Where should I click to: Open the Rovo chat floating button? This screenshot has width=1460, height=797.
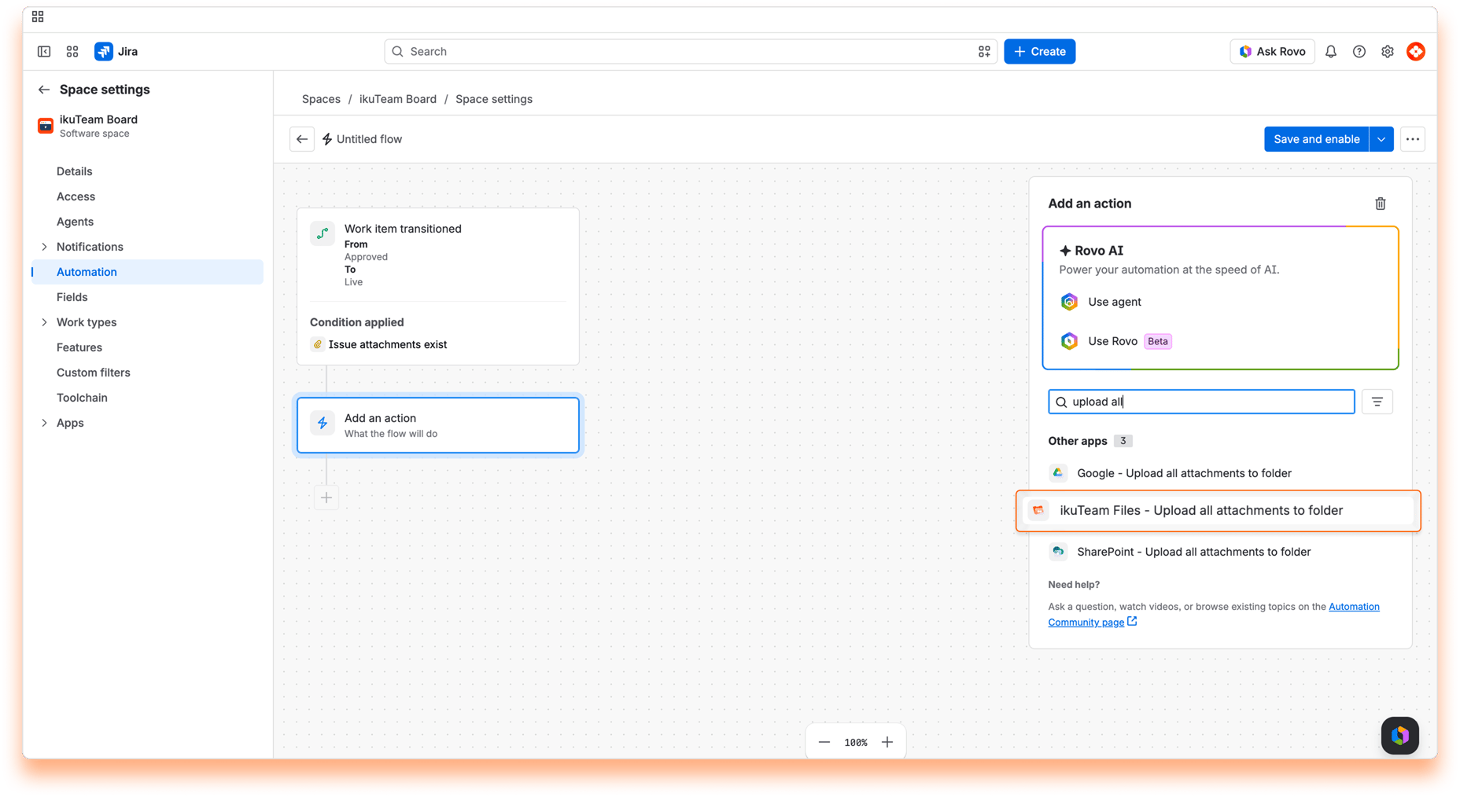[x=1400, y=736]
